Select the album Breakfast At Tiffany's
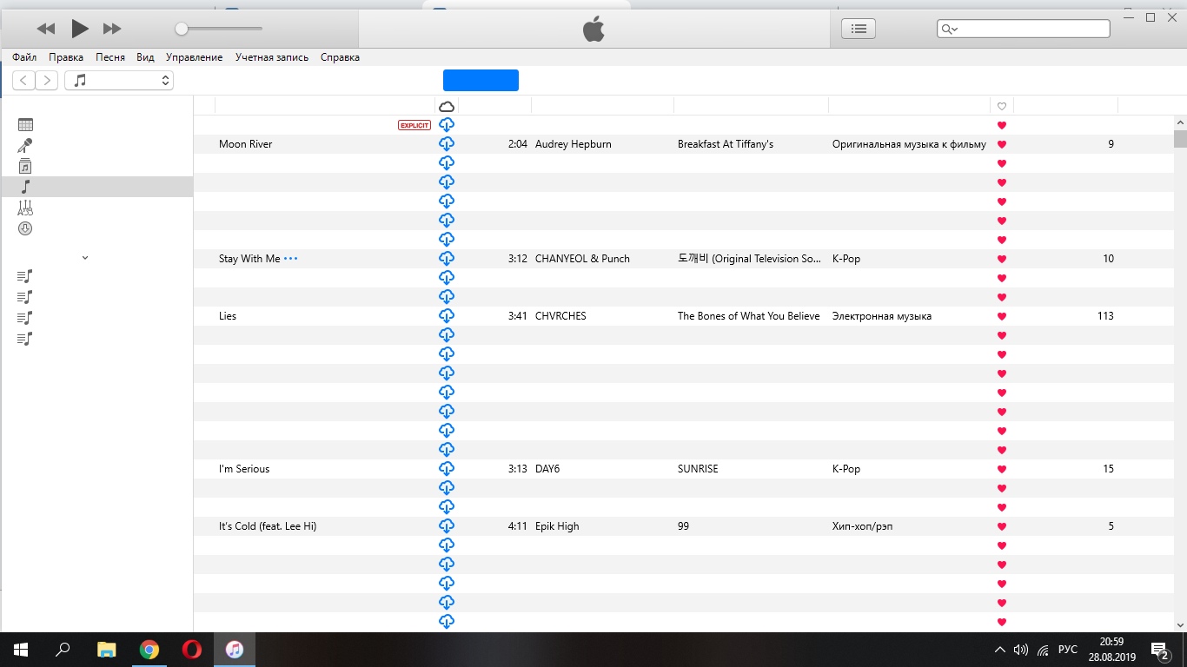 726,144
